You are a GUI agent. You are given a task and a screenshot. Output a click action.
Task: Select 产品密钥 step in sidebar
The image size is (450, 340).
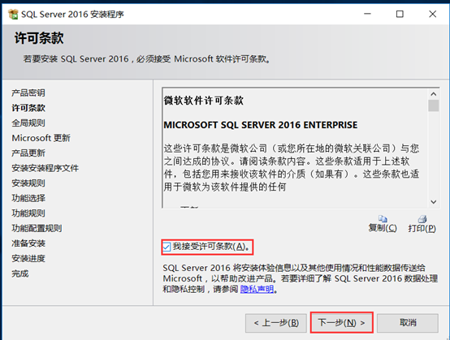[x=28, y=93]
